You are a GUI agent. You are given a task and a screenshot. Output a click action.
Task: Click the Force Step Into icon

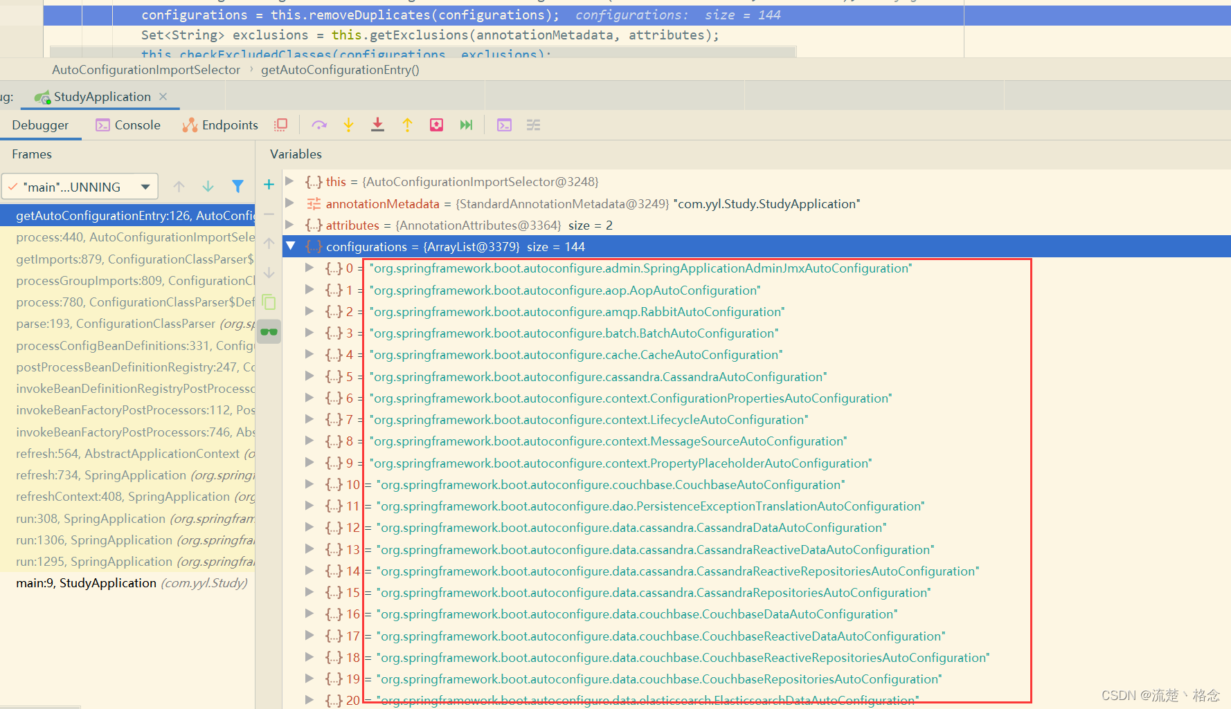point(377,125)
